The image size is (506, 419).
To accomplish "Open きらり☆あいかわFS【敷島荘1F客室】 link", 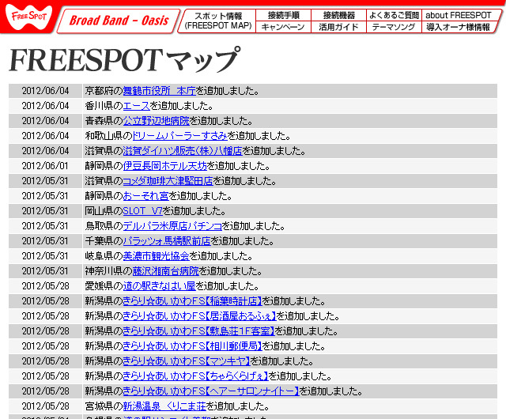I will pyautogui.click(x=198, y=331).
